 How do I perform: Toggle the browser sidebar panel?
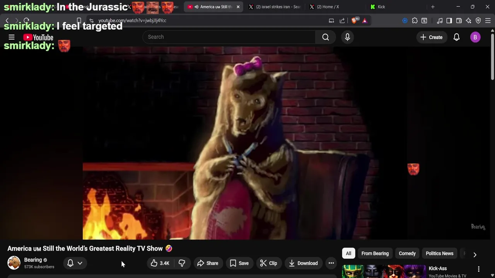pos(449,20)
